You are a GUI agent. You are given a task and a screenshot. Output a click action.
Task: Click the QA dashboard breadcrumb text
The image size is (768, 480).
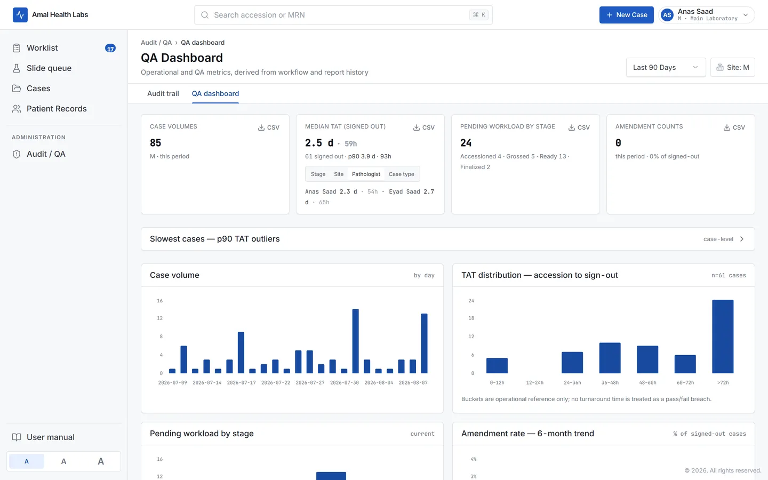[x=203, y=43]
